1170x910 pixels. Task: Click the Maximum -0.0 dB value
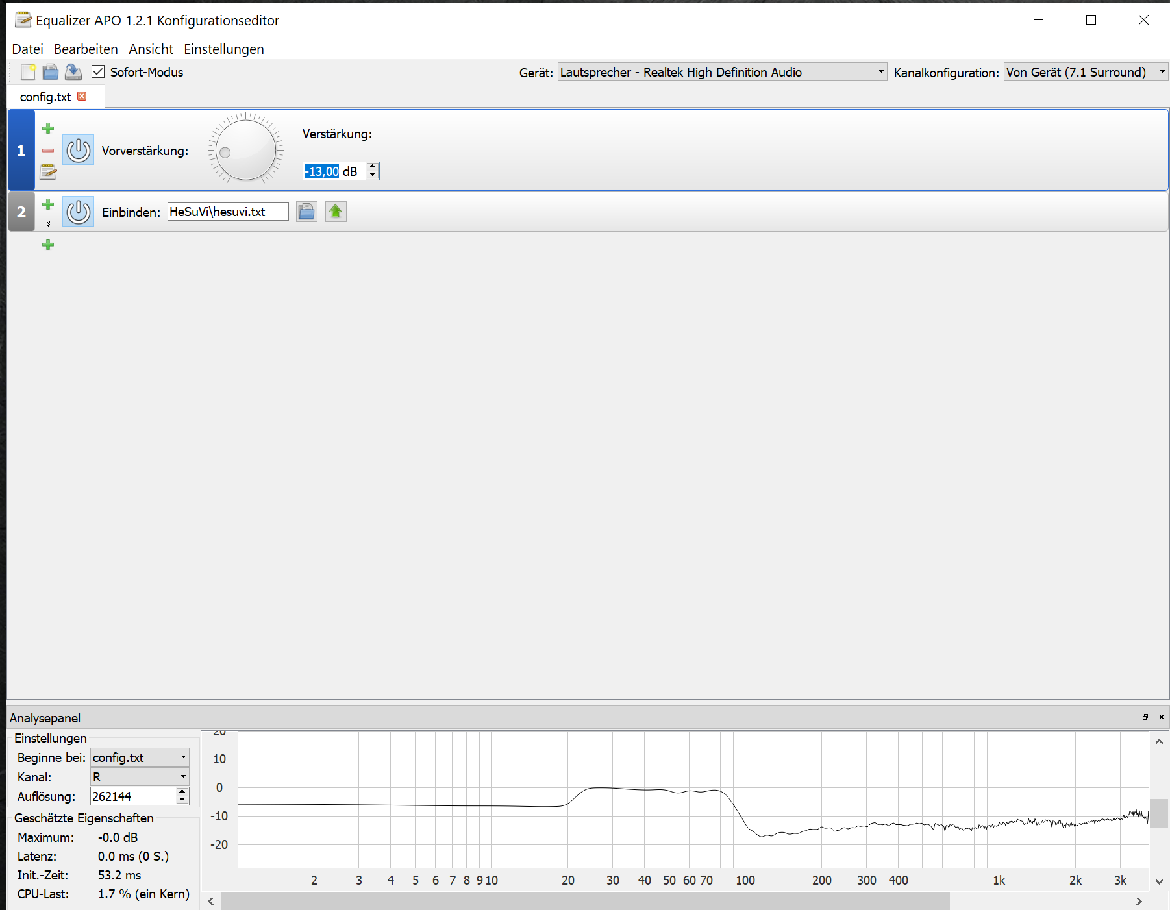pos(118,837)
